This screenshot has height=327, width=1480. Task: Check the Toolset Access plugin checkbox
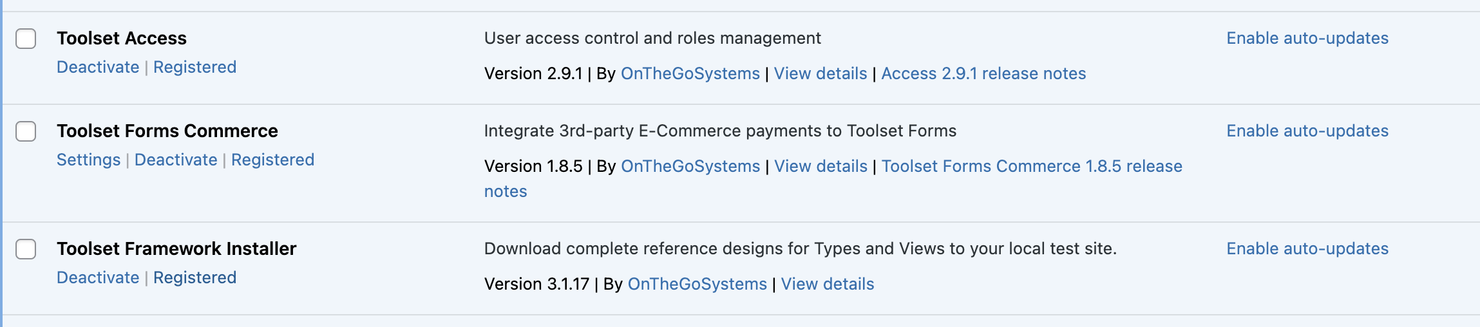[x=26, y=39]
